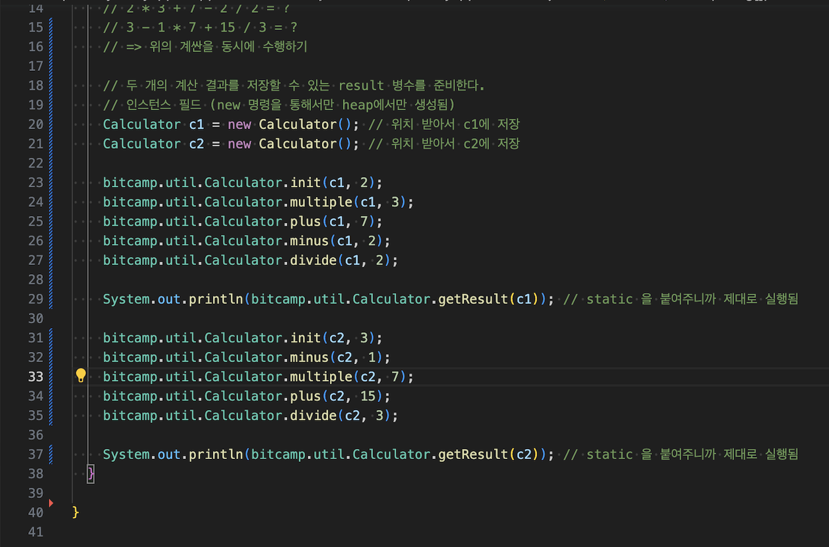Viewport: 829px width, 547px height.
Task: Click line number 29 in the gutter
Action: [36, 299]
